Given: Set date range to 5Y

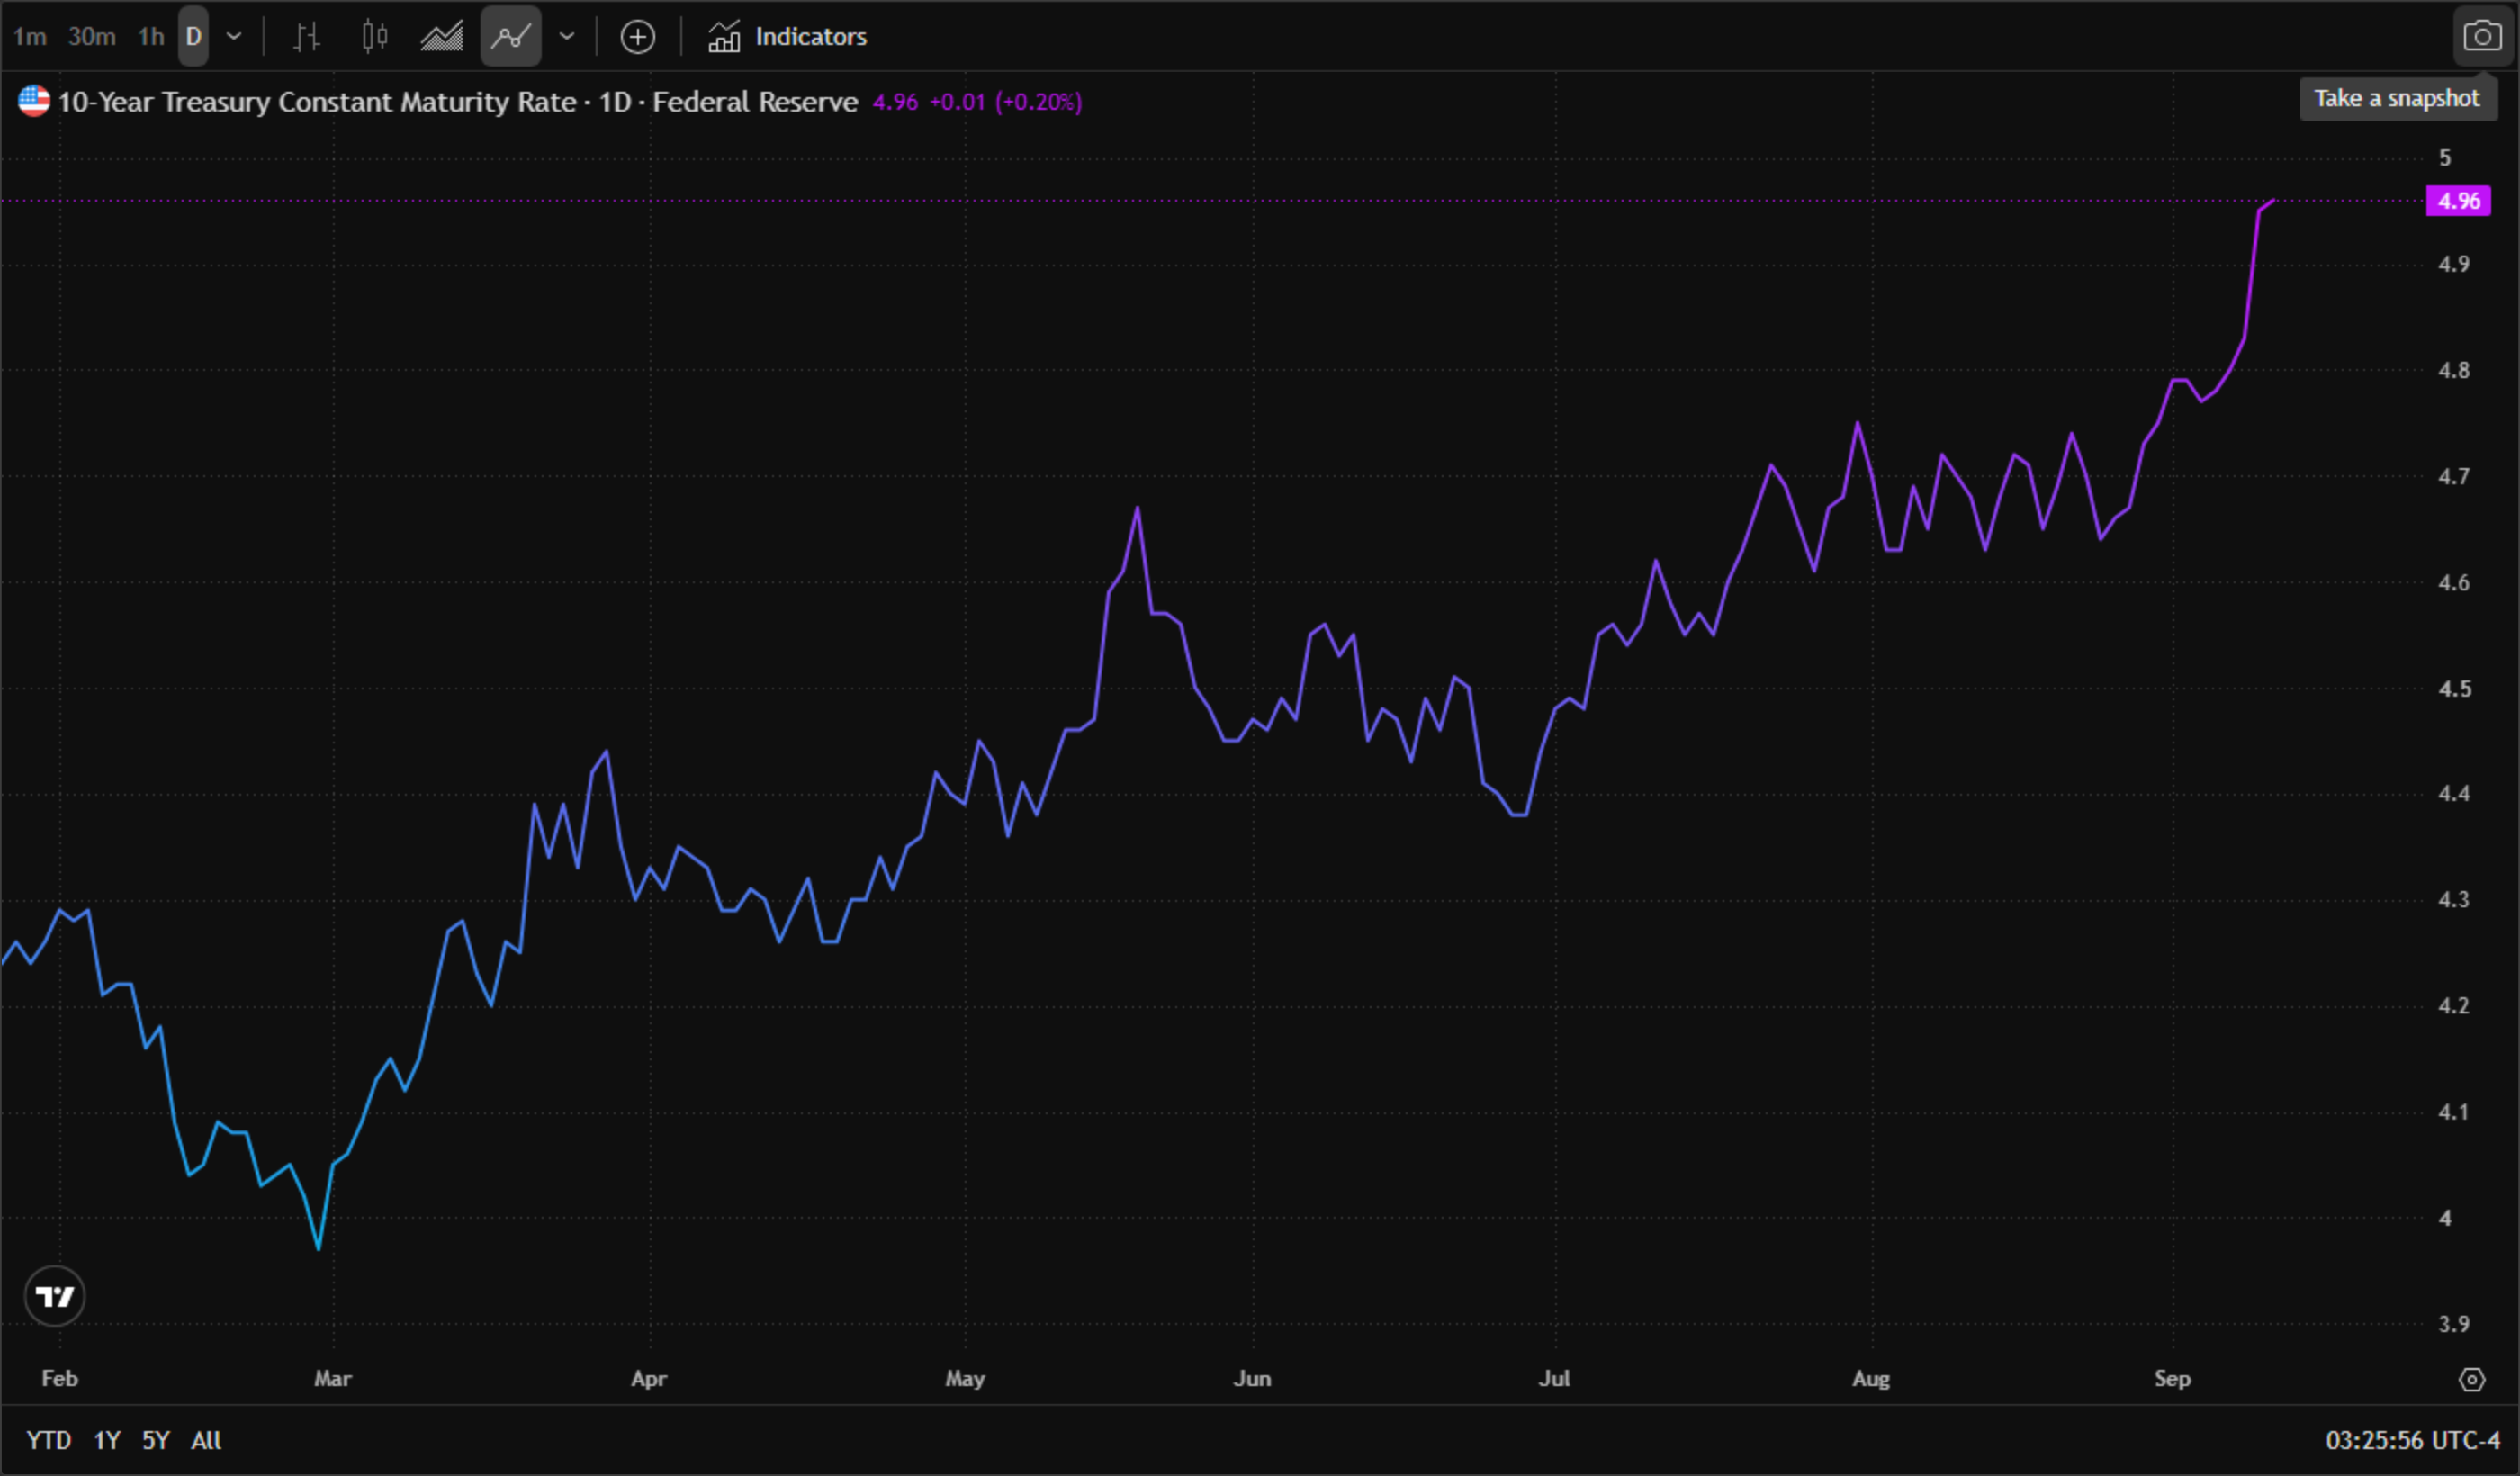Looking at the screenshot, I should [x=155, y=1440].
